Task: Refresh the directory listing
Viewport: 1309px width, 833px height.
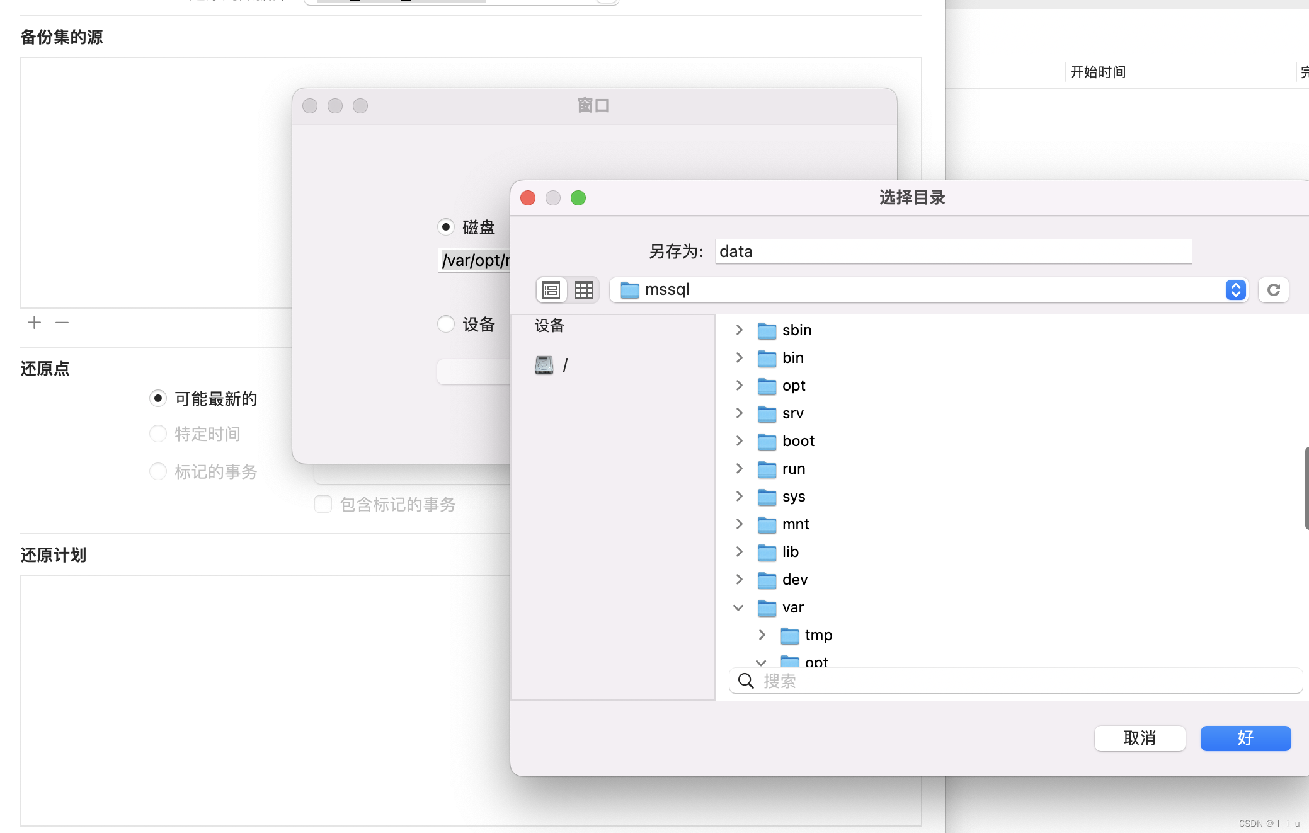Action: (x=1274, y=290)
